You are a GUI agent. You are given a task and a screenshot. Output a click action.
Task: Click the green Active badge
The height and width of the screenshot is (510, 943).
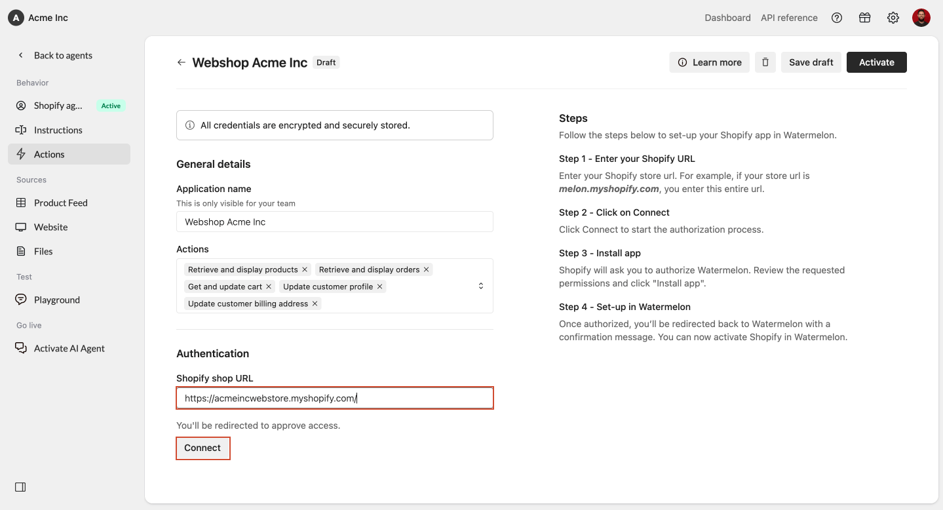(111, 106)
